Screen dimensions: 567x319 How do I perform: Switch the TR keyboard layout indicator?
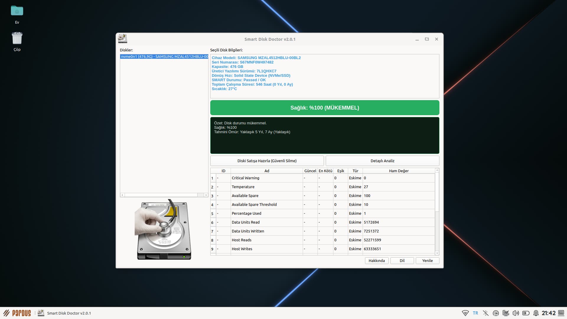tap(475, 313)
